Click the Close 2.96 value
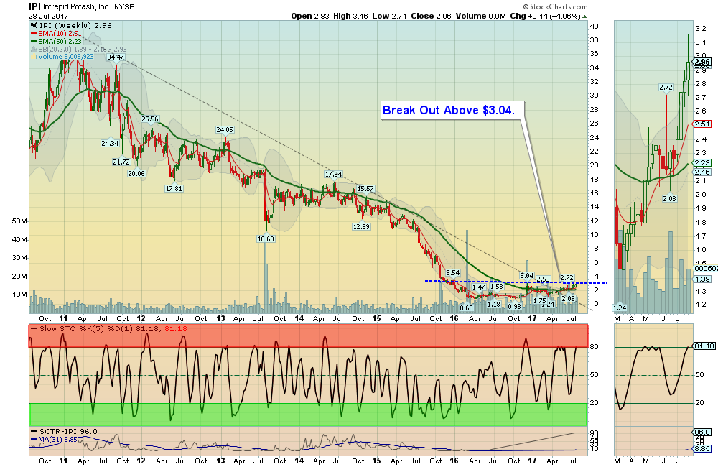 [x=431, y=16]
